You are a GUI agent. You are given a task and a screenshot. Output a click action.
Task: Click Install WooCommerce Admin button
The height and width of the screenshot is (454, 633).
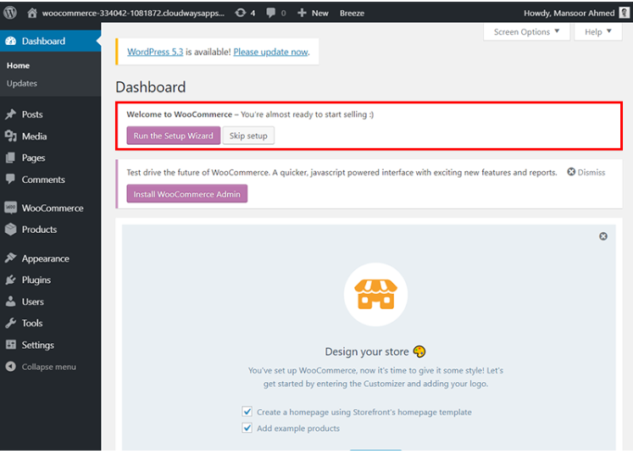(187, 194)
